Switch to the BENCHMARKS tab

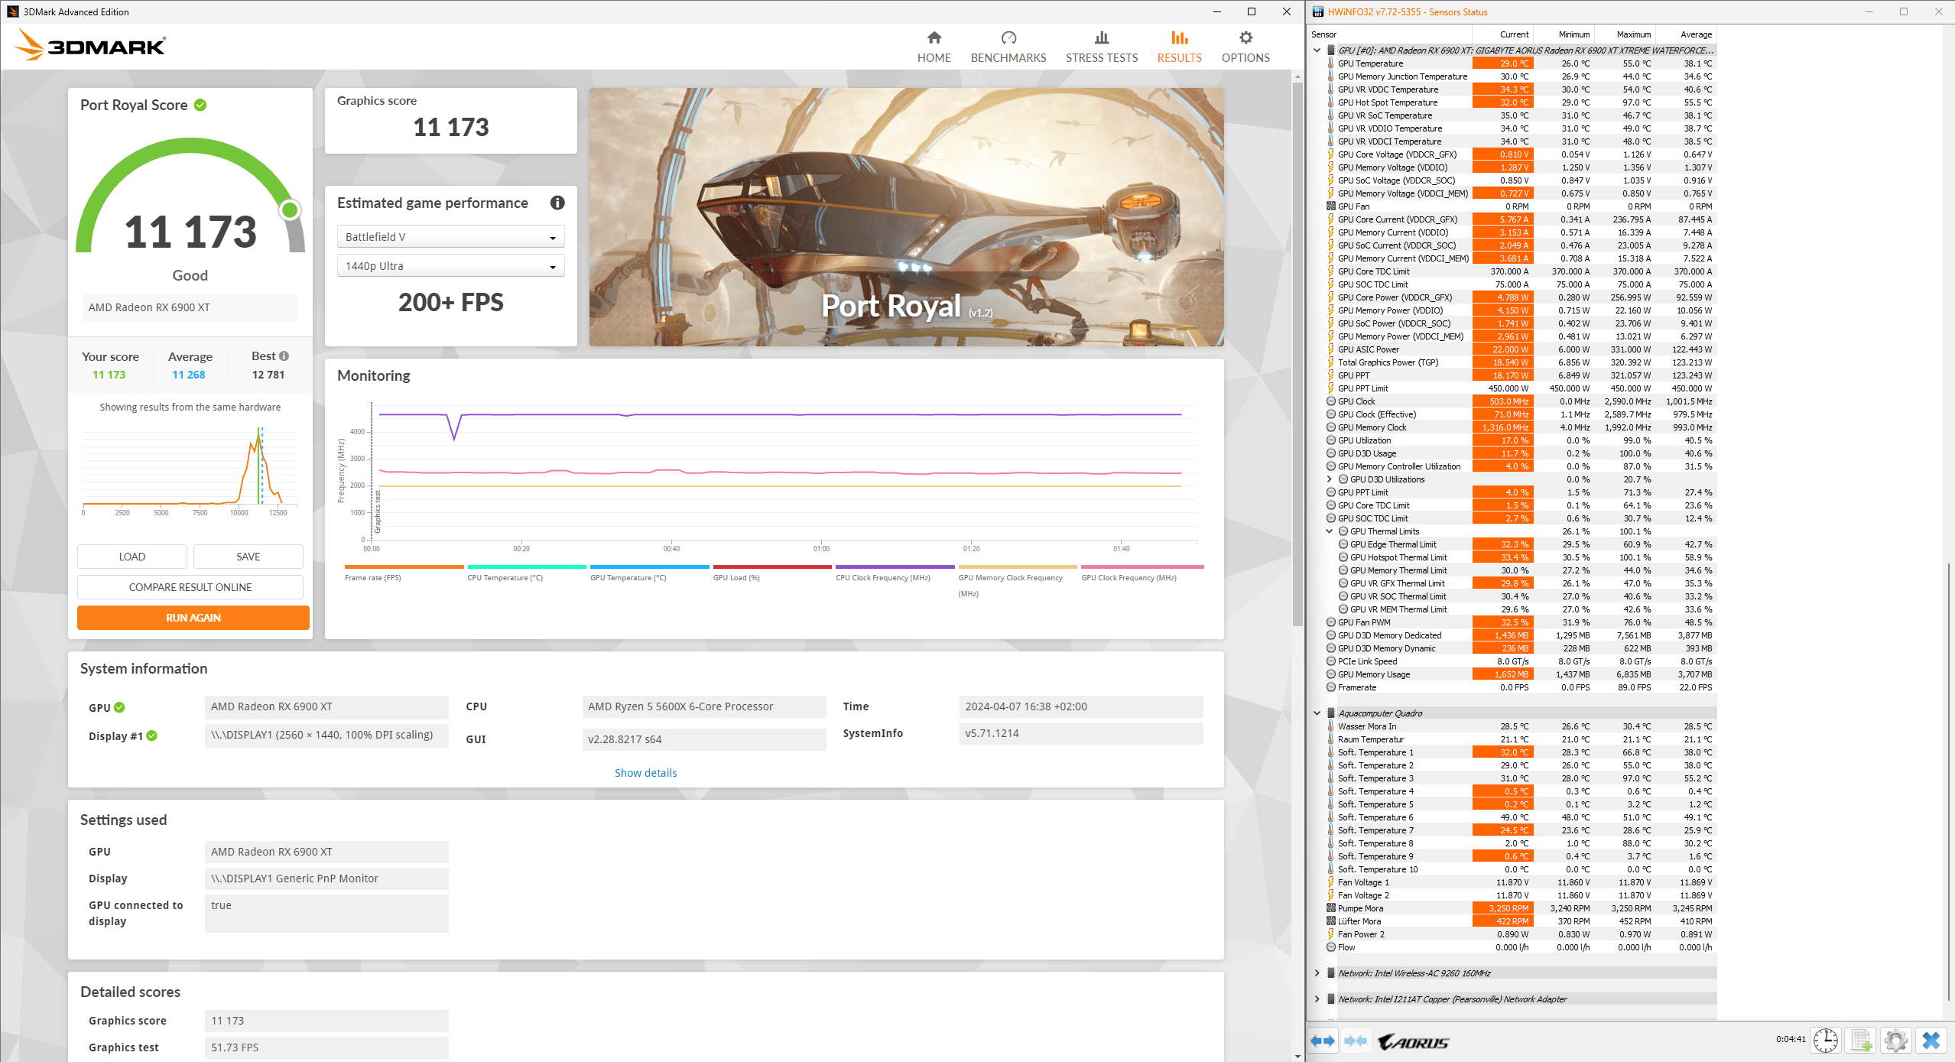tap(1008, 47)
